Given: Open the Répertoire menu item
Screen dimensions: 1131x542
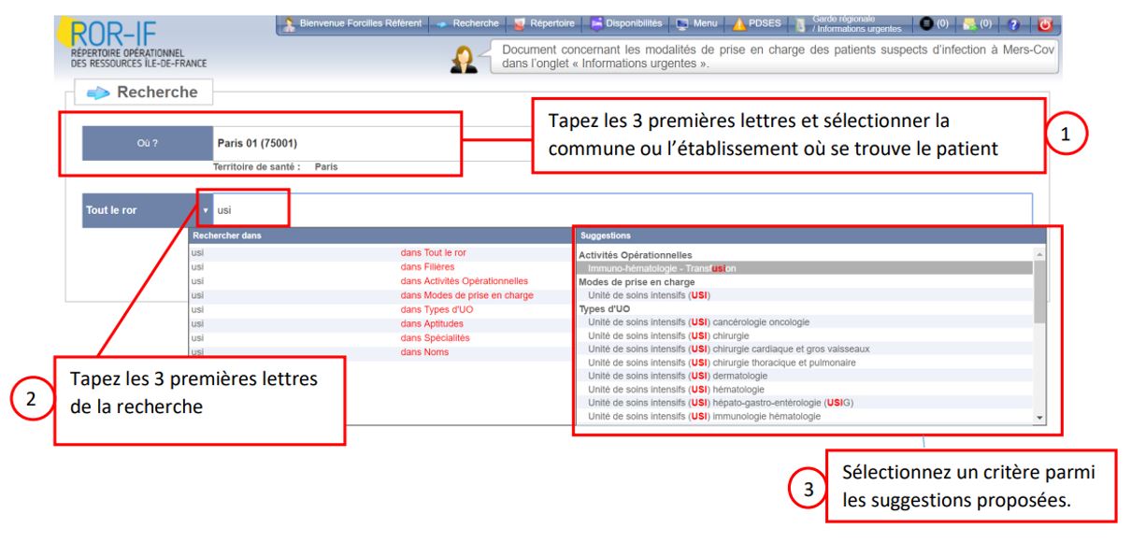Looking at the screenshot, I should pos(550,22).
